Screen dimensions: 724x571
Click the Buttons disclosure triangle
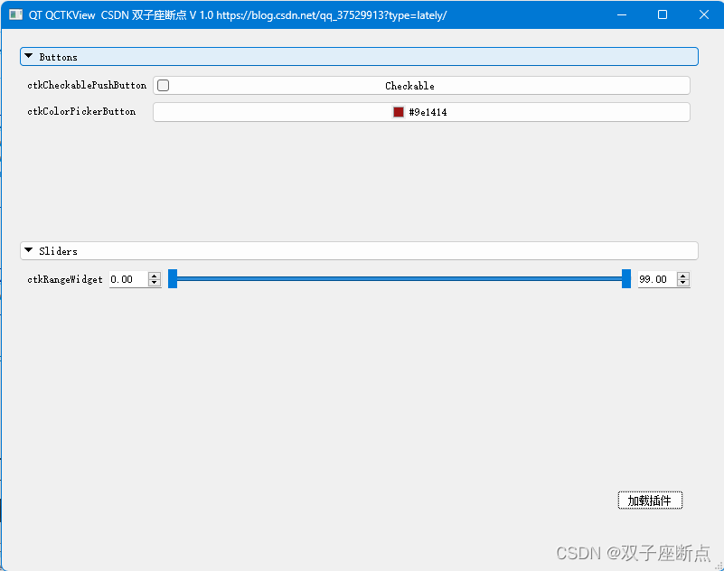click(x=28, y=56)
